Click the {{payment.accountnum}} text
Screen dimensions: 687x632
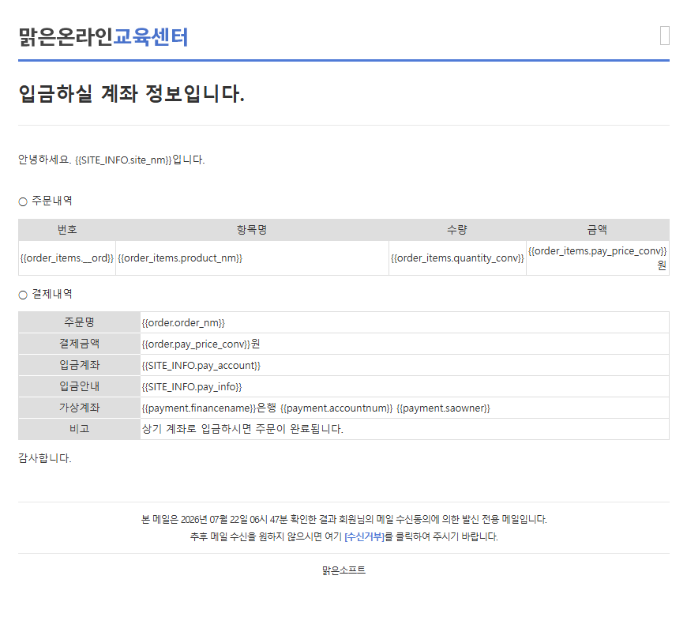[336, 408]
